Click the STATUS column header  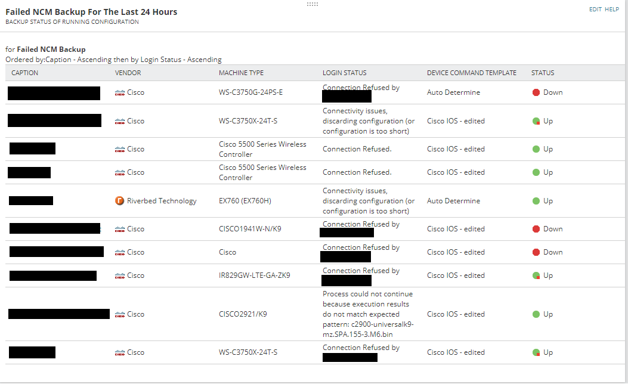543,73
